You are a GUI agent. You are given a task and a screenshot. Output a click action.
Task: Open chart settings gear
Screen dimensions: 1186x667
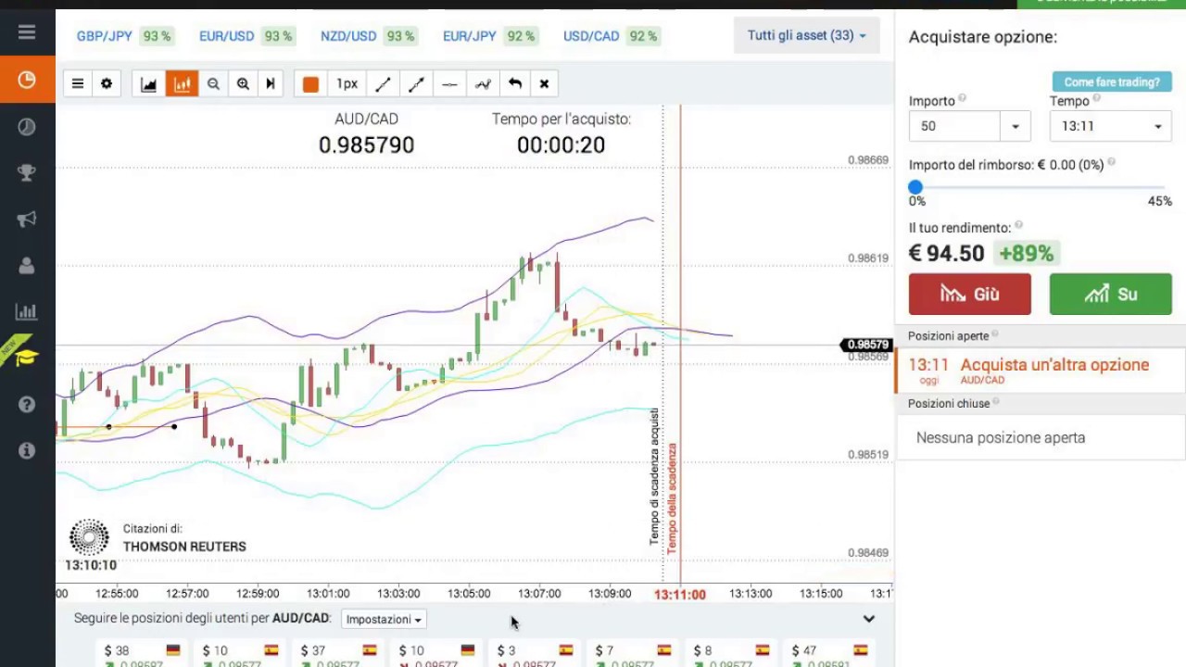click(107, 84)
